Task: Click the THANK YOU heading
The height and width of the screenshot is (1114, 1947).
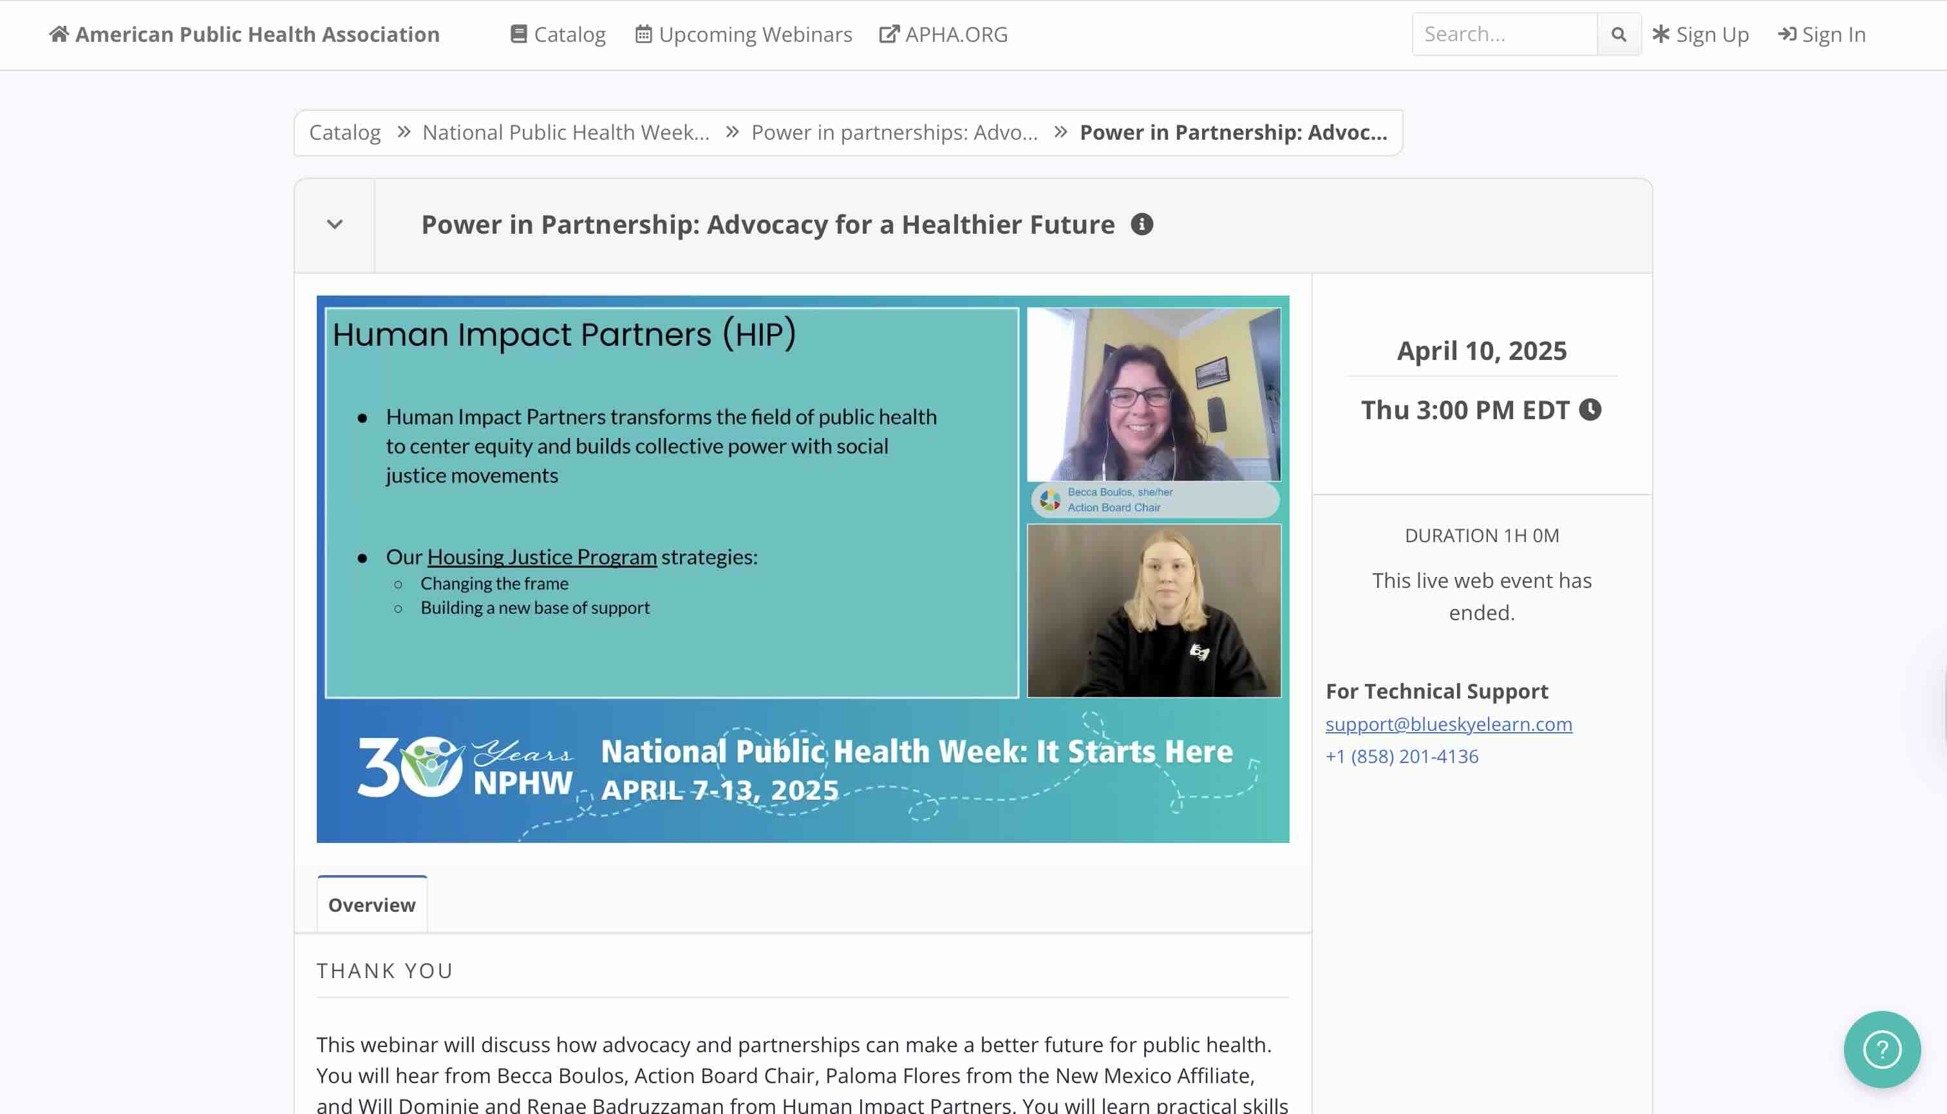Action: (385, 971)
